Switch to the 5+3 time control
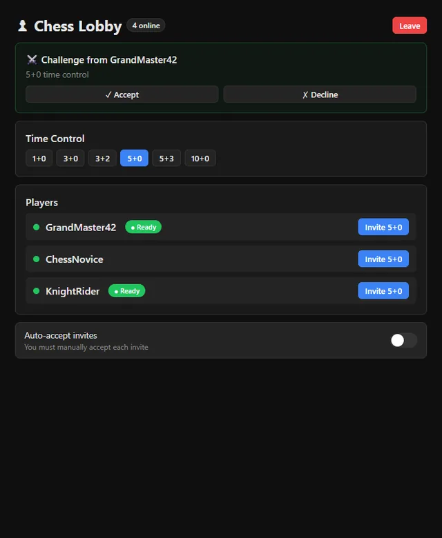The height and width of the screenshot is (538, 442). coord(166,158)
